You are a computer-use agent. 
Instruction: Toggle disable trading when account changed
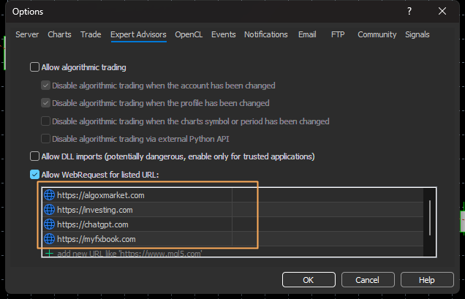46,86
